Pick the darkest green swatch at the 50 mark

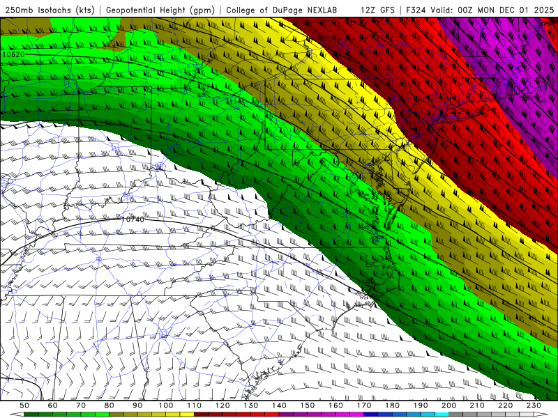[x=31, y=415]
